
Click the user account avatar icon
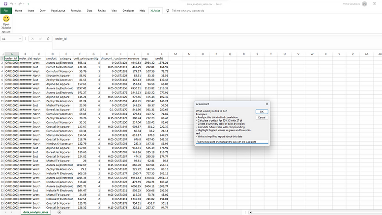[364, 4]
